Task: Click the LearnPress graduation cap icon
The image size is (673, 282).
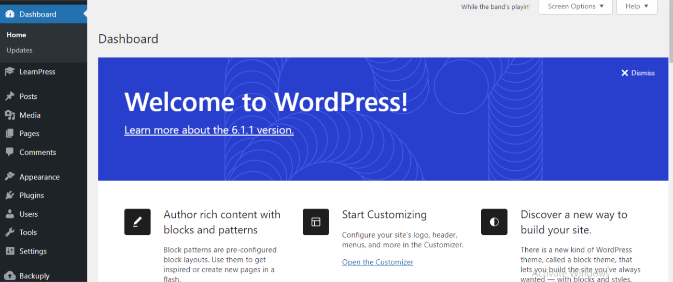Action: click(x=10, y=71)
